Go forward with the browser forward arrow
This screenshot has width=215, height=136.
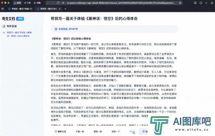tap(53, 3)
